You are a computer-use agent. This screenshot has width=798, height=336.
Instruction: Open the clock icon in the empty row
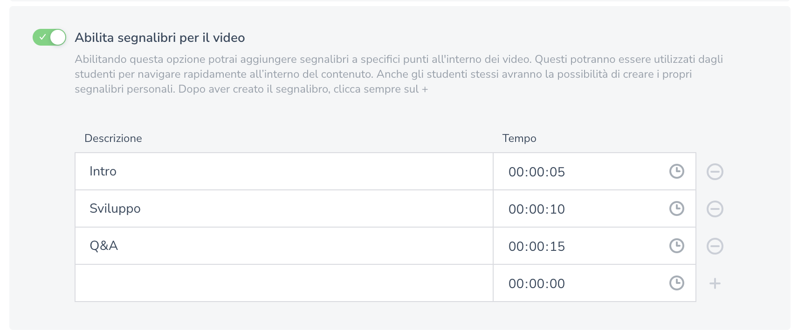tap(676, 283)
